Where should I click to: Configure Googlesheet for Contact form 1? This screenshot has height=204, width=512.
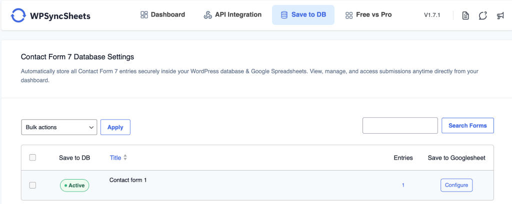(x=456, y=185)
